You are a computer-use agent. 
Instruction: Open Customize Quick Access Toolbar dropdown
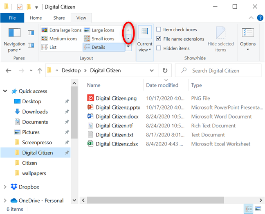[36, 7]
